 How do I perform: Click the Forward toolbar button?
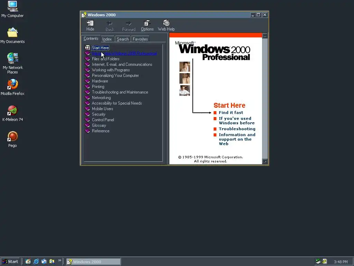click(x=129, y=26)
